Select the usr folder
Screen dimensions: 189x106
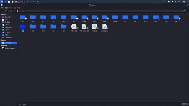tap(53, 26)
